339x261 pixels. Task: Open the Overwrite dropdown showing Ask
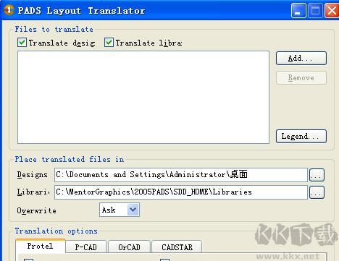click(x=120, y=210)
